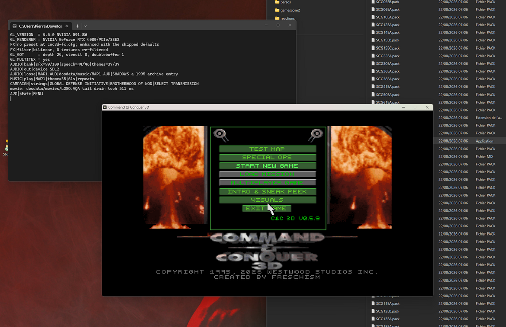Click the TEST MAP menu button
Viewport: 506px width, 327px height.
pos(268,149)
